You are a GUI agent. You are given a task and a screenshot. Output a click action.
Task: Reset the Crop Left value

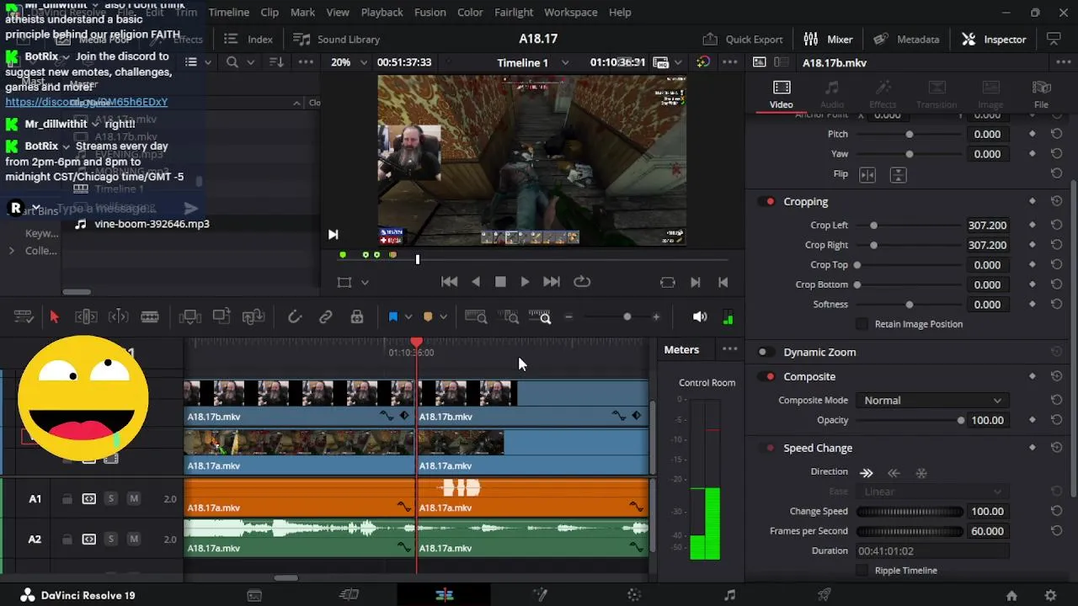(1056, 225)
